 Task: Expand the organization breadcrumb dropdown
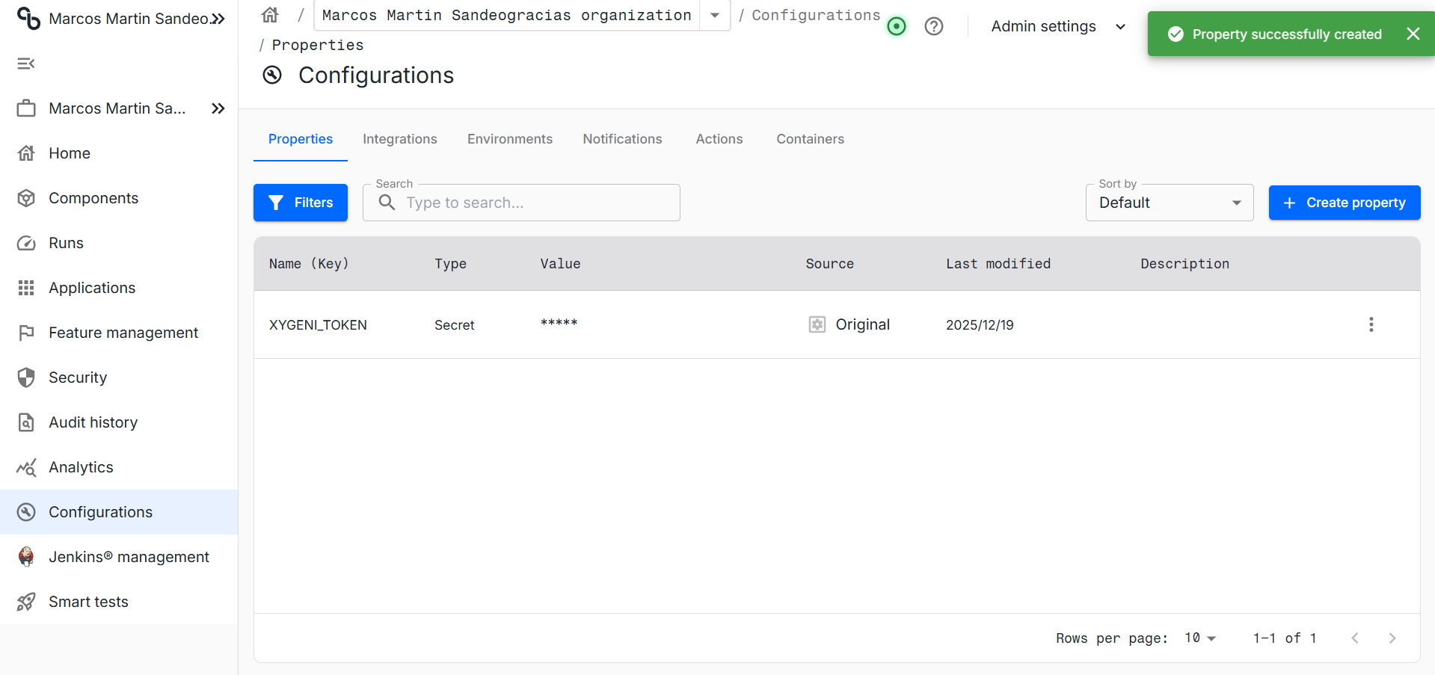[715, 15]
